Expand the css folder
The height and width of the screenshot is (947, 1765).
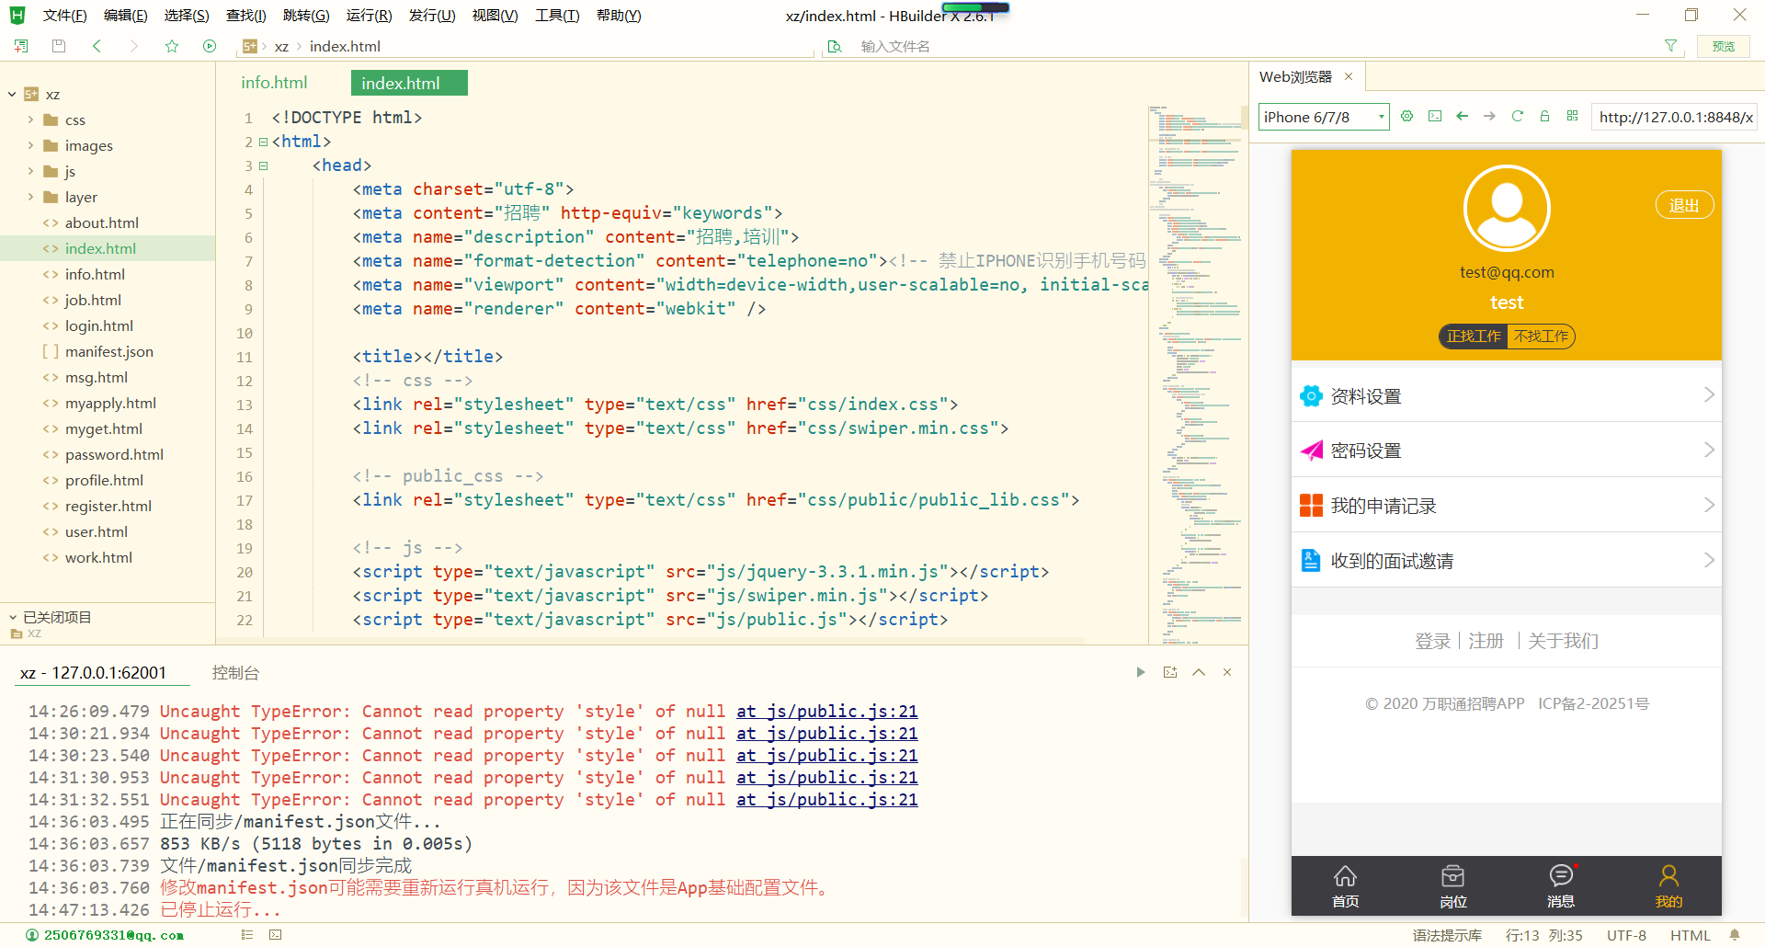pos(30,120)
